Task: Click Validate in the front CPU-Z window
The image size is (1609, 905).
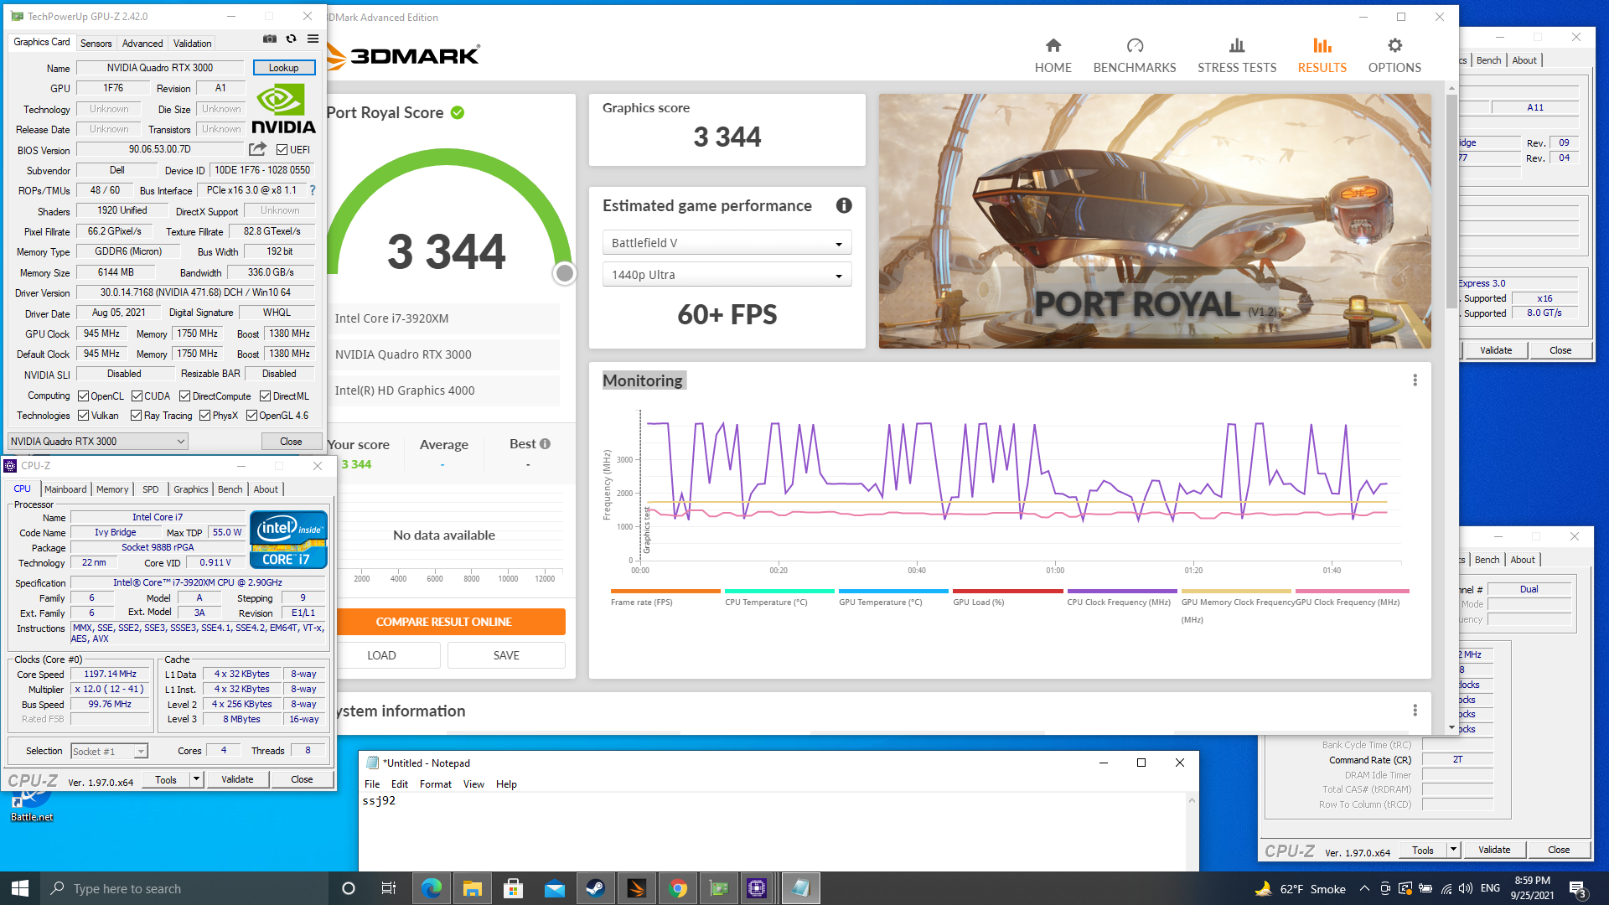Action: click(237, 779)
